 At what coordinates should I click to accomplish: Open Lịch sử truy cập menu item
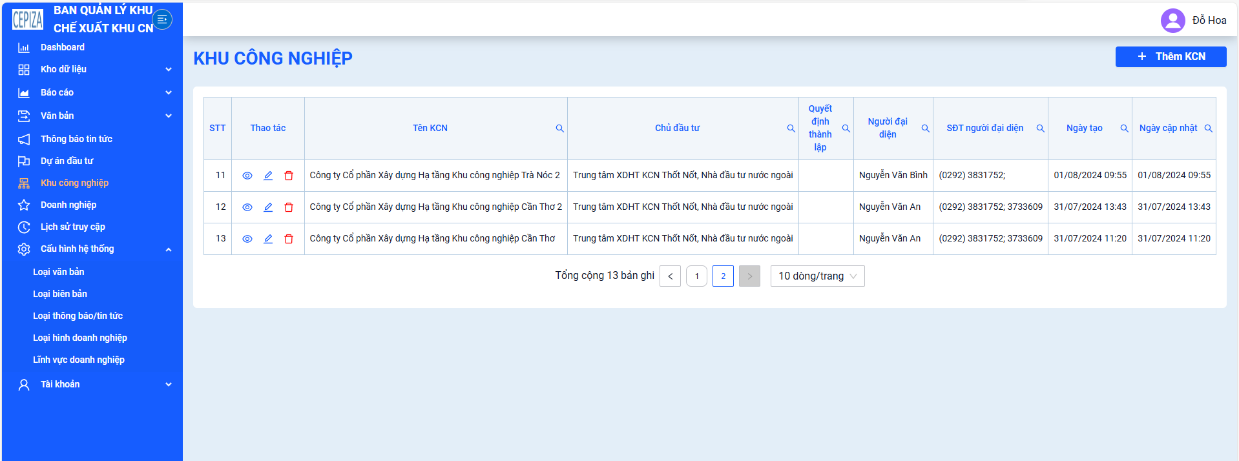(72, 227)
